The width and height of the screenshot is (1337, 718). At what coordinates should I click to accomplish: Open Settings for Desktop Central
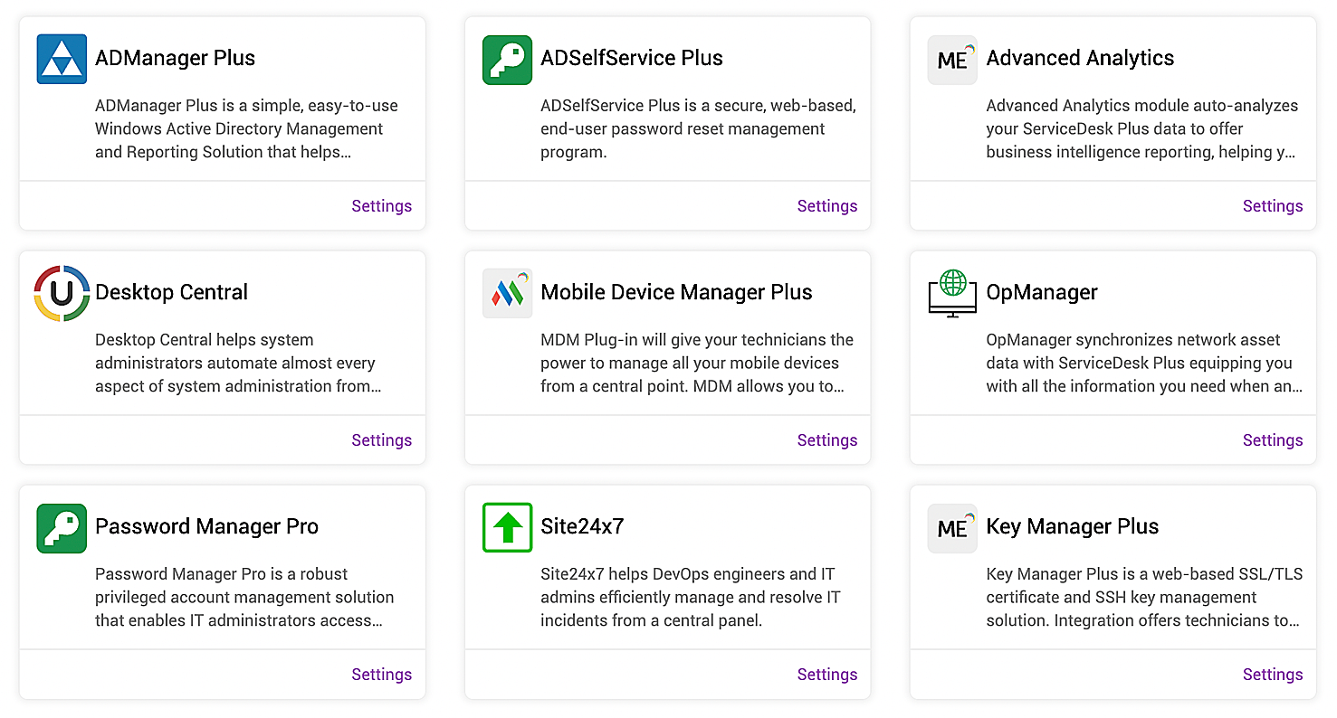pyautogui.click(x=381, y=440)
